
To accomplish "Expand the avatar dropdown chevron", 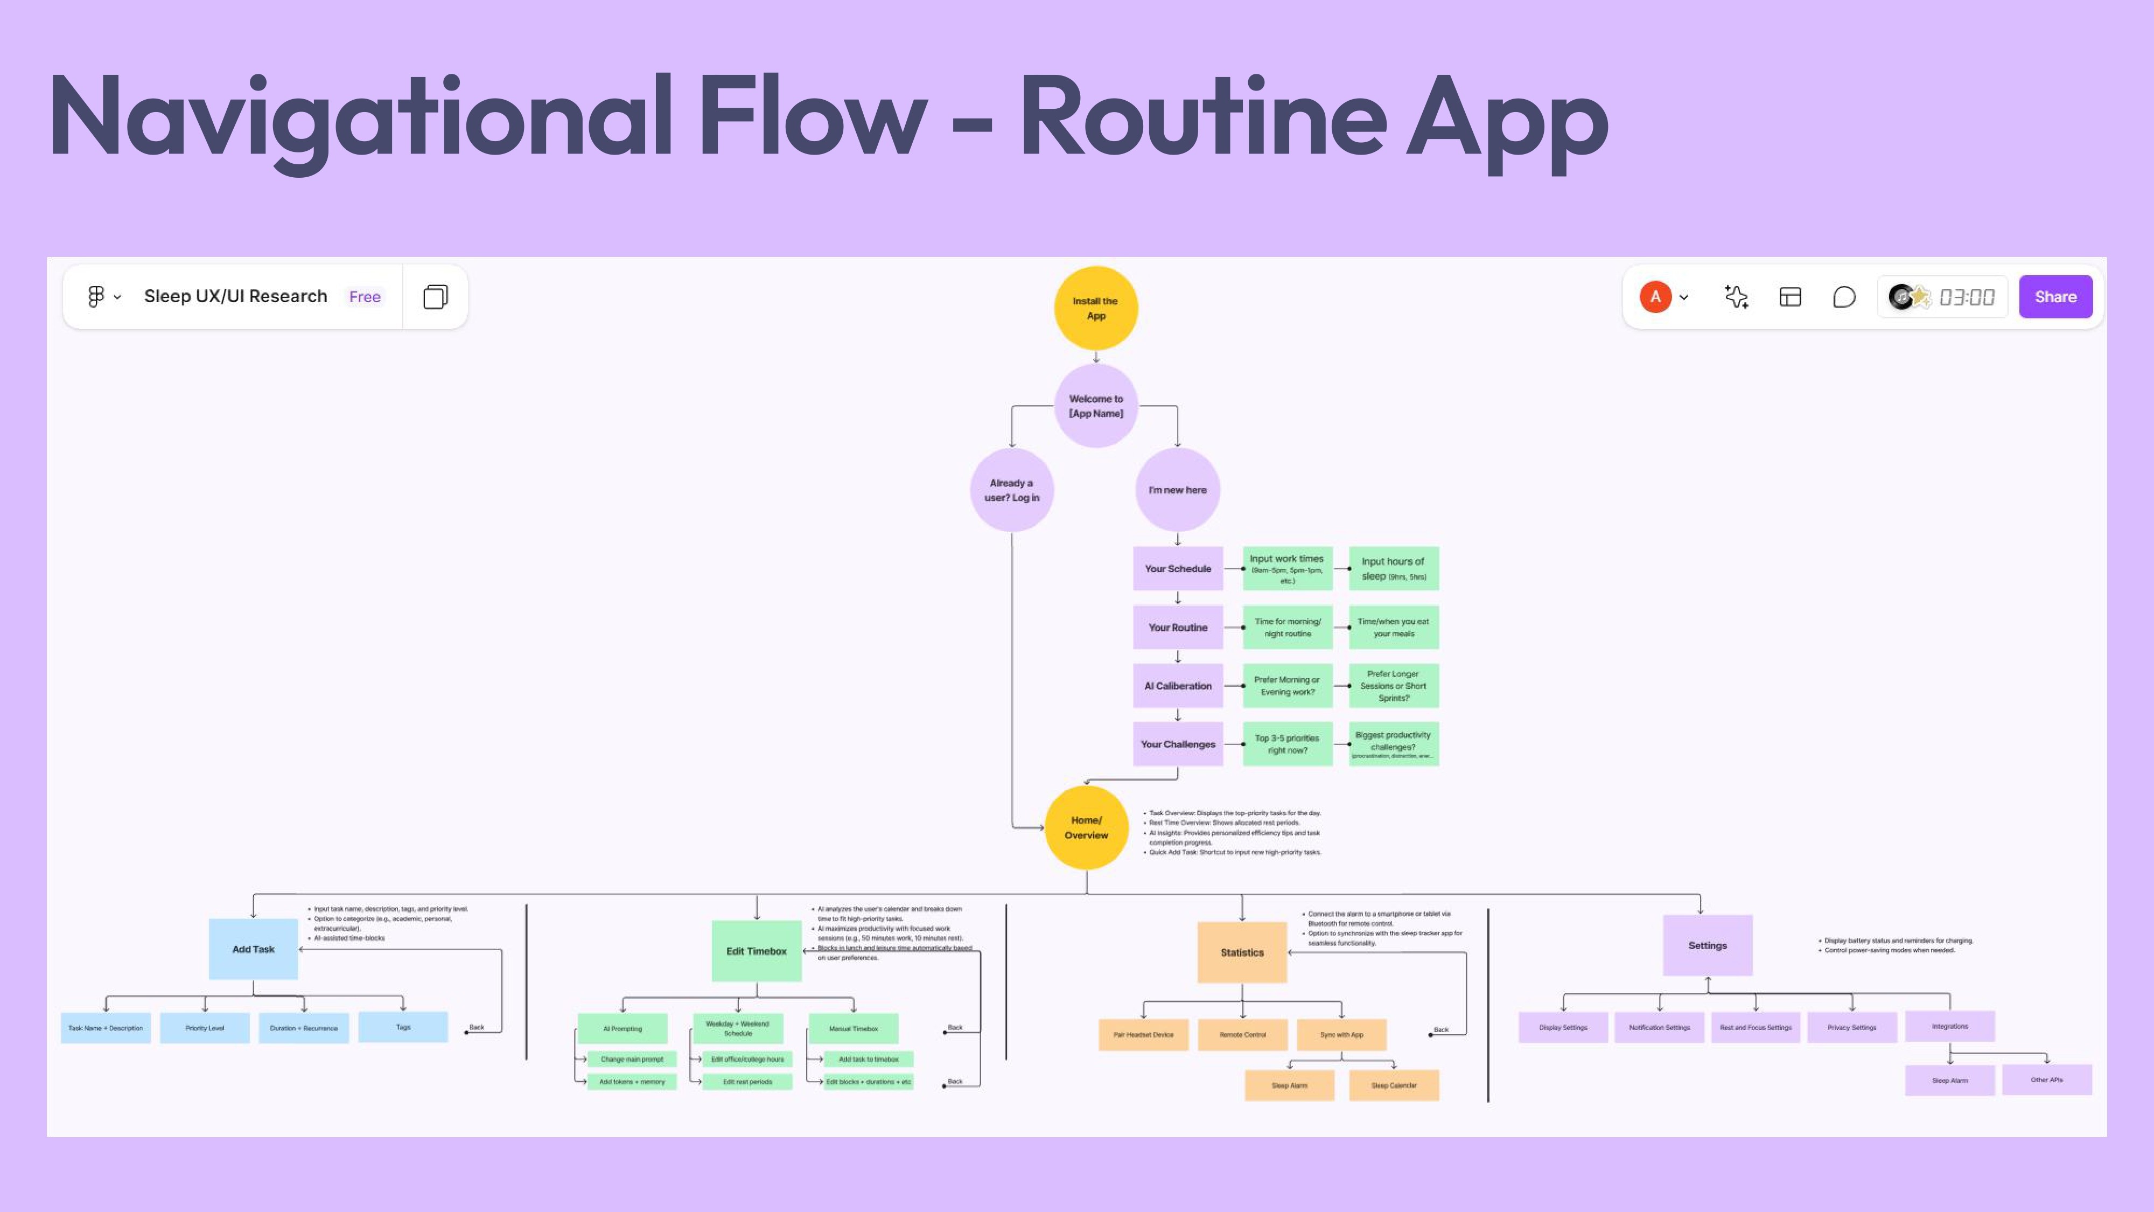I will coord(1684,297).
